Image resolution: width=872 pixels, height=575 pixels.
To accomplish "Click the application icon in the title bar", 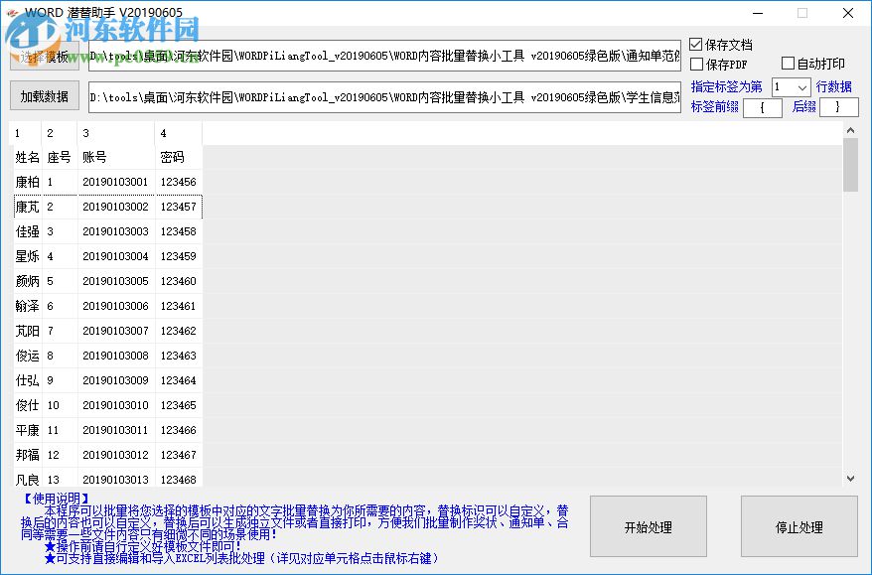I will 13,12.
